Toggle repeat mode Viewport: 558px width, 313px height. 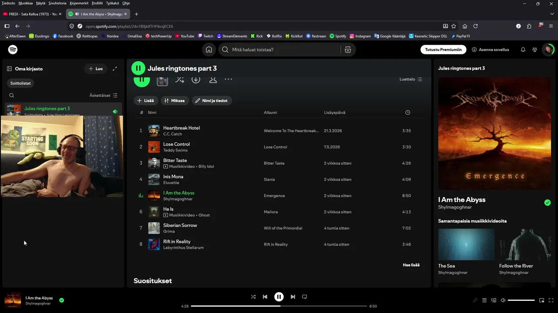pos(305,297)
